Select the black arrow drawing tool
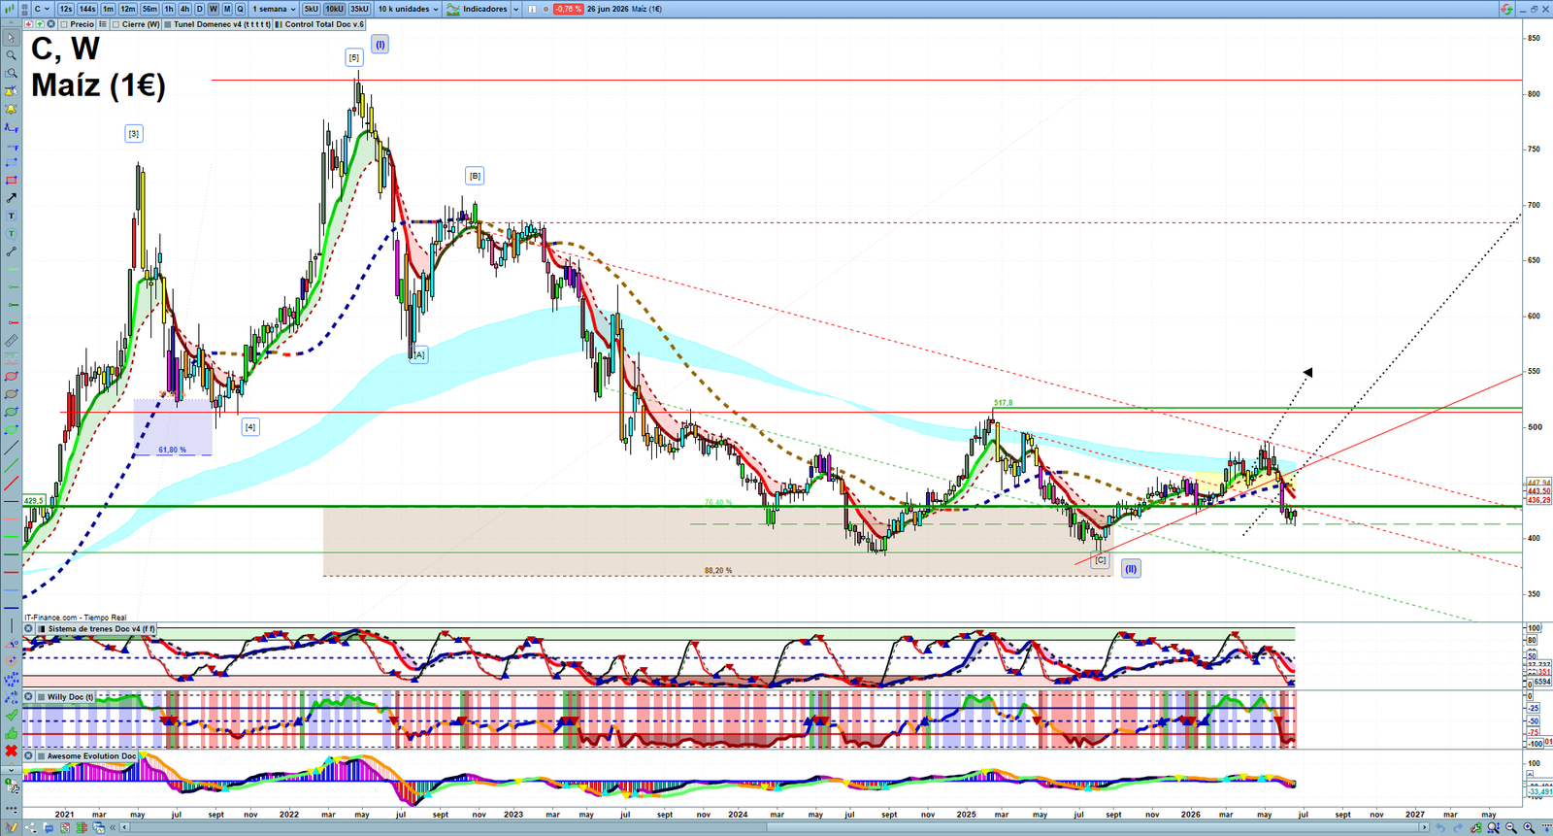This screenshot has height=836, width=1553. point(11,198)
